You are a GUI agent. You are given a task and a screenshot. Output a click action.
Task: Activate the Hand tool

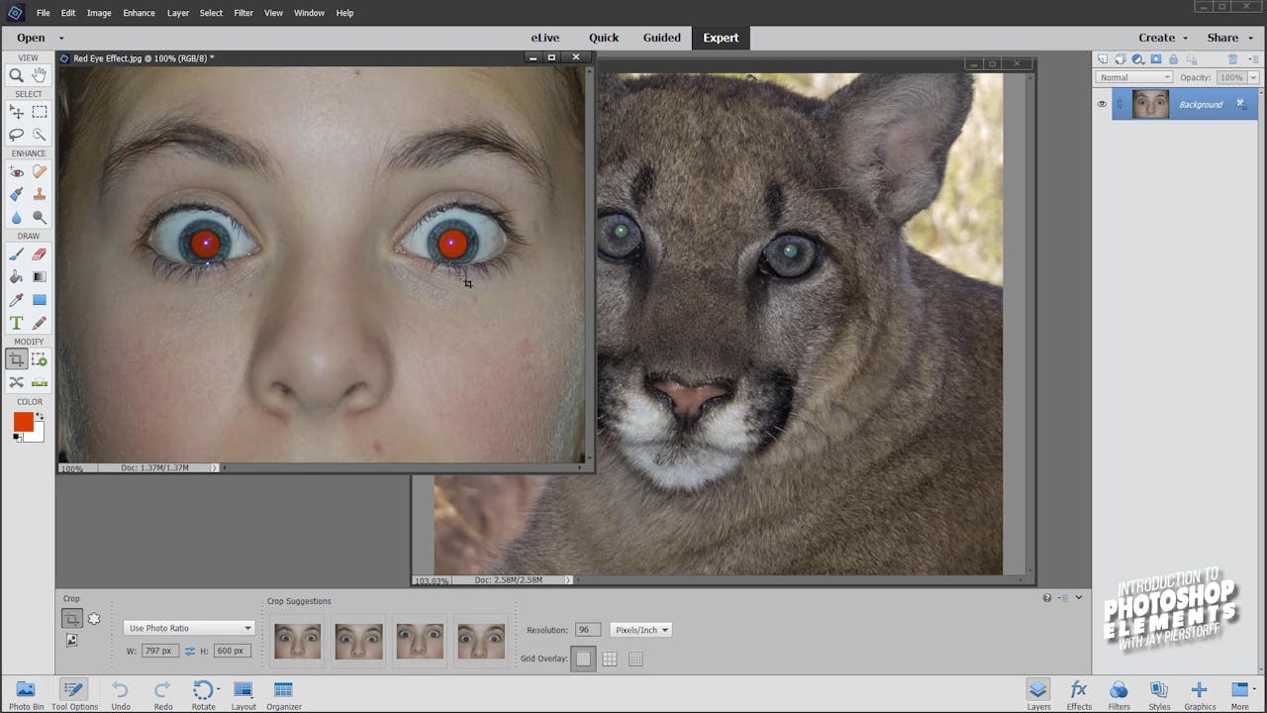click(40, 75)
